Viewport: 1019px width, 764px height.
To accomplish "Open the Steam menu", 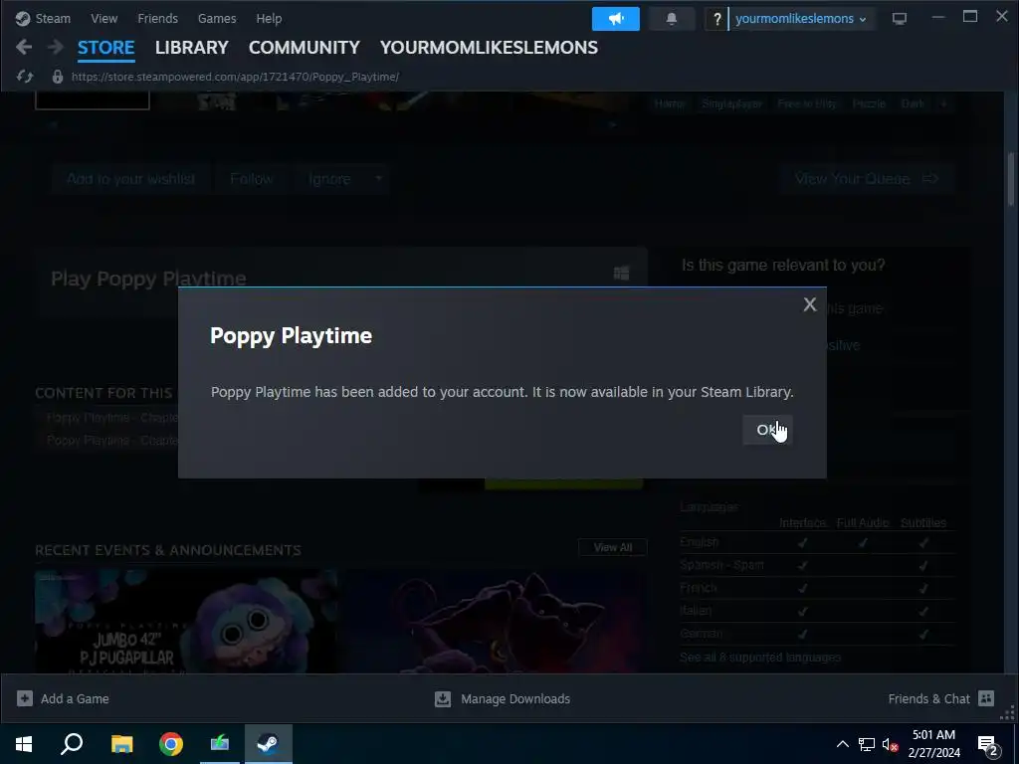I will (53, 18).
